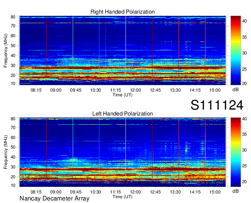Click the Right Handed plot's color bar
The width and height of the screenshot is (251, 203).
click(x=235, y=50)
